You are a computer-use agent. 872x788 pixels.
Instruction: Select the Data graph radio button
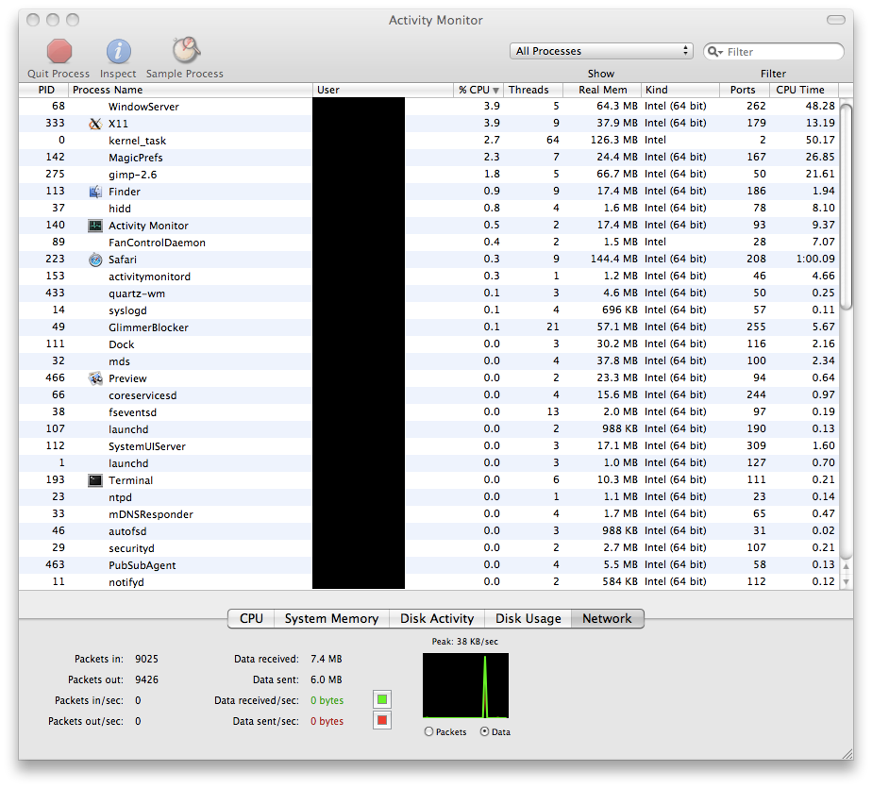(x=484, y=731)
